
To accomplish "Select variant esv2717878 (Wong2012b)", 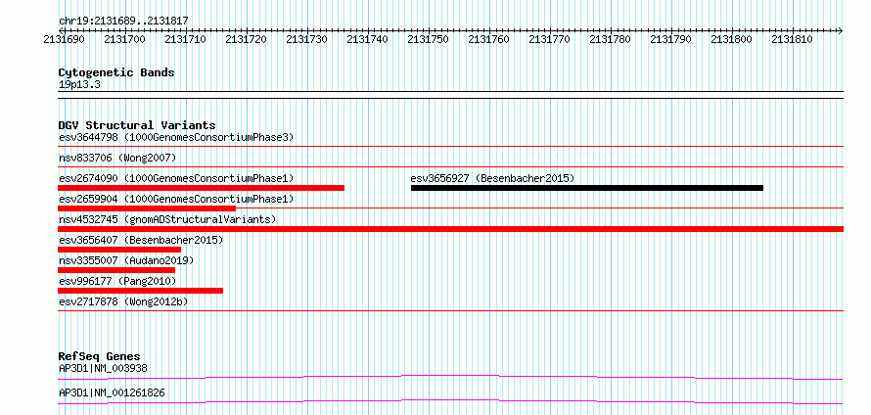I will coord(123,301).
